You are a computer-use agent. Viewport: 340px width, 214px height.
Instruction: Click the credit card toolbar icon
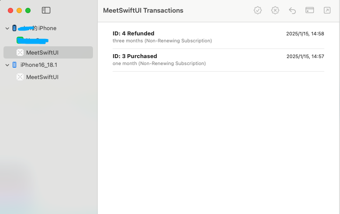310,10
